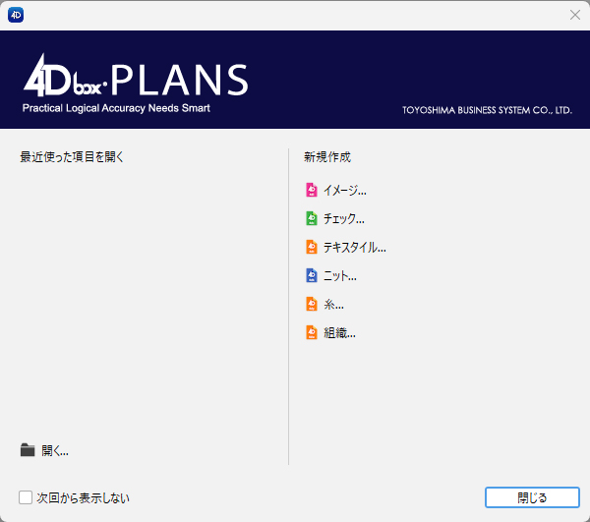The image size is (590, 522).
Task: Create a new イメージ... file
Action: coord(345,191)
